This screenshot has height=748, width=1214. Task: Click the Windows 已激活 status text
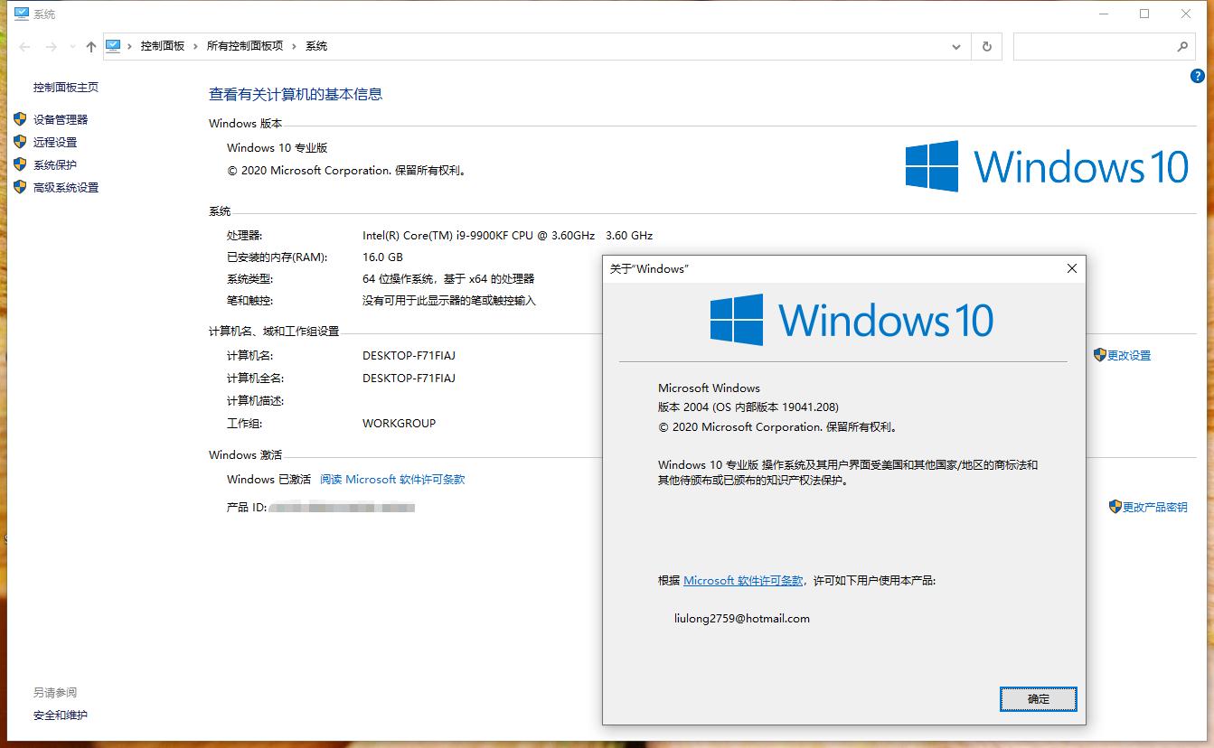pyautogui.click(x=268, y=480)
